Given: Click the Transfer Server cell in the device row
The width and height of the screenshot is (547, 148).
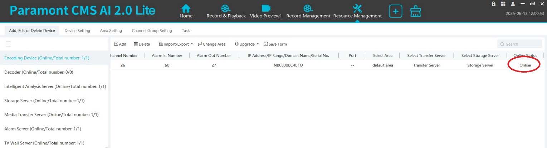Looking at the screenshot, I should tap(426, 65).
